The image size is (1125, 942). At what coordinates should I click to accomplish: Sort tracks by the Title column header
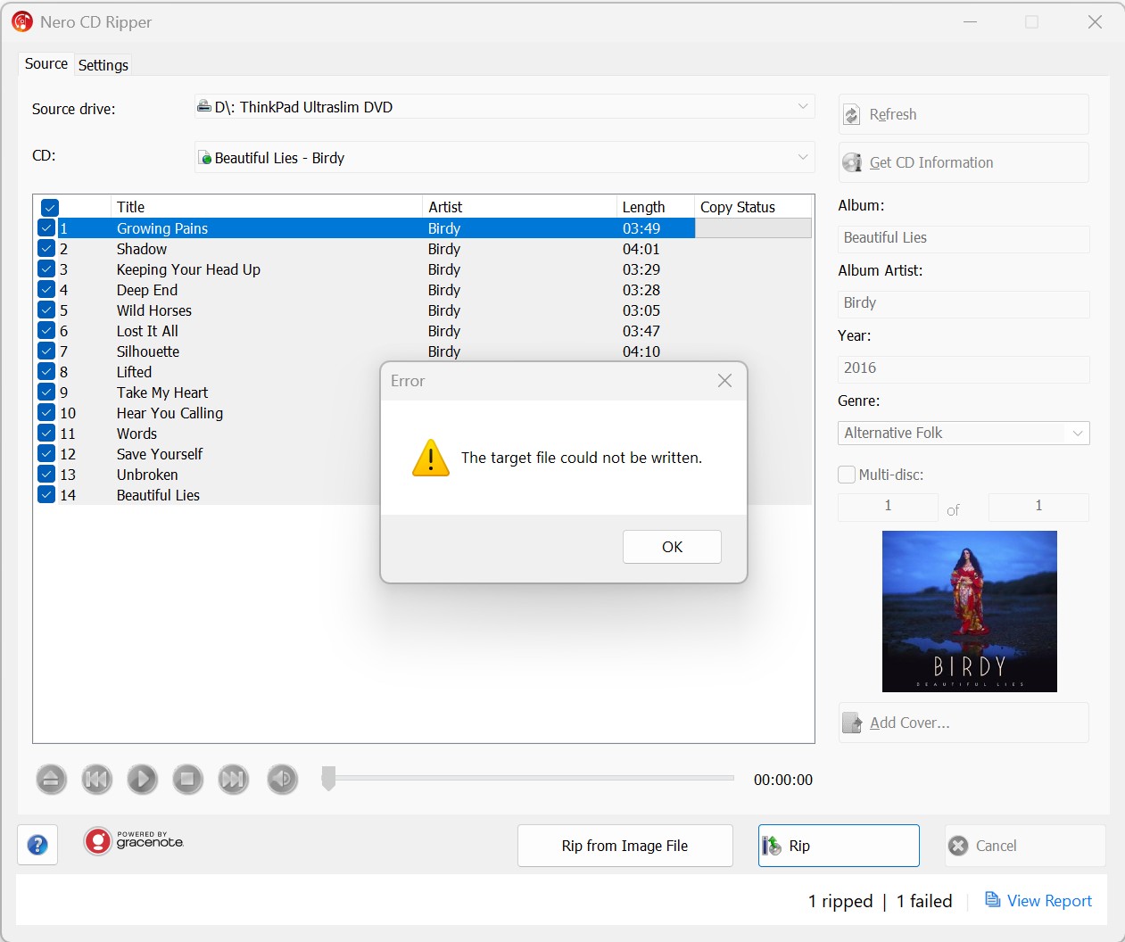(x=267, y=207)
